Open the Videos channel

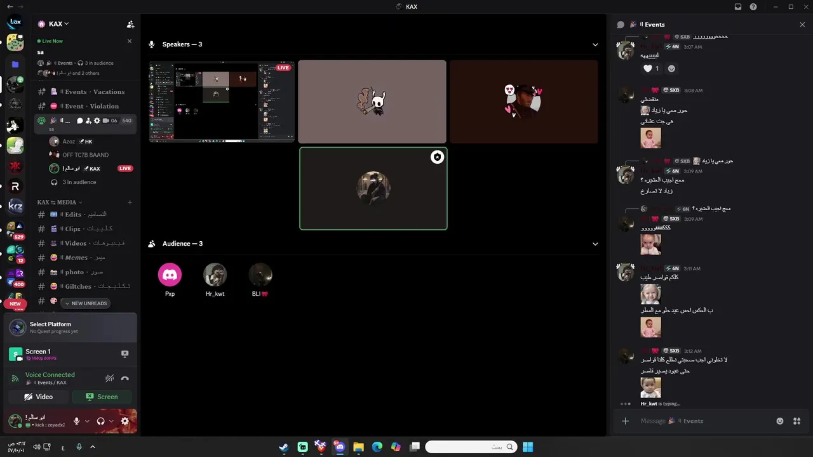point(86,243)
